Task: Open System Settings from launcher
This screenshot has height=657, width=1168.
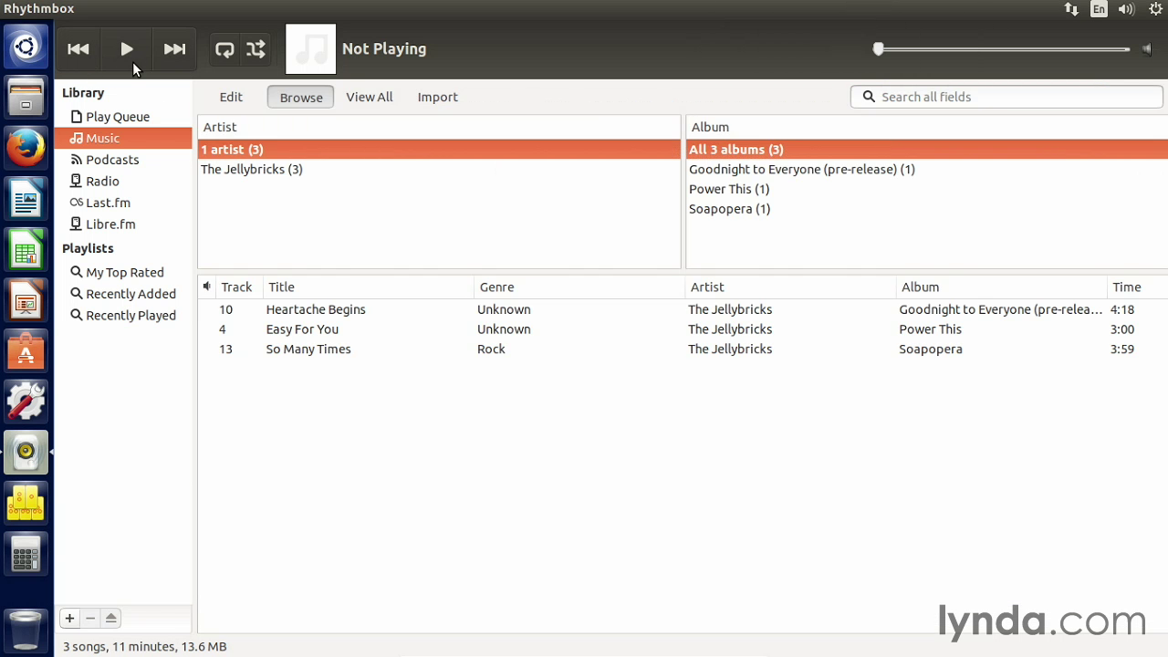Action: click(26, 401)
